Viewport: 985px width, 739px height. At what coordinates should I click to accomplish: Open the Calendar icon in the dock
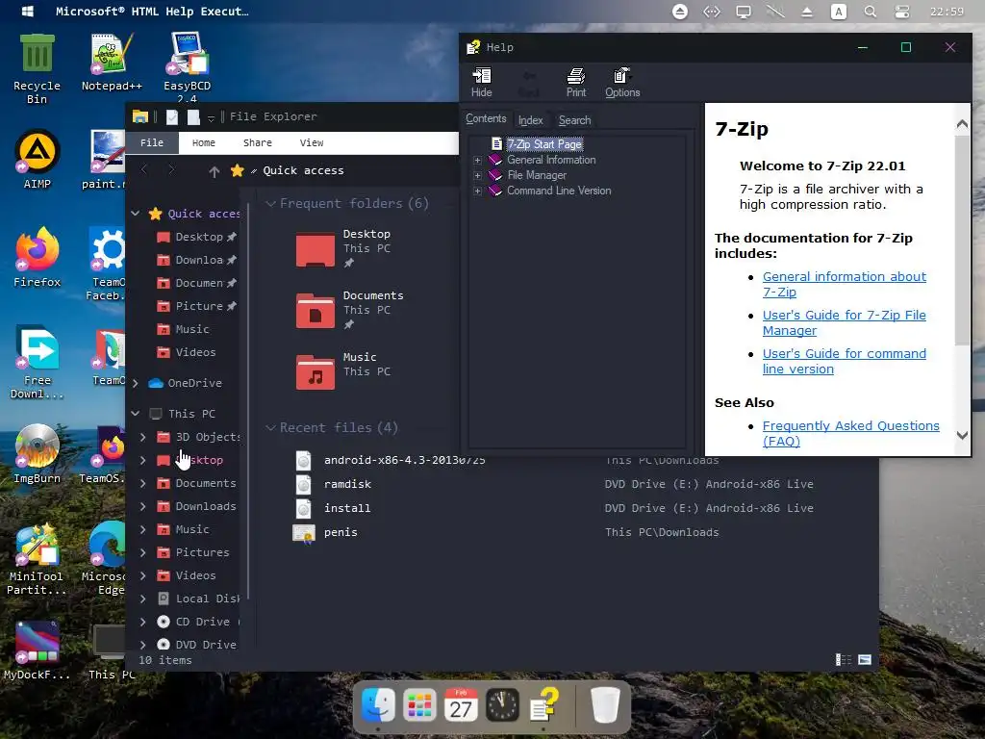461,704
